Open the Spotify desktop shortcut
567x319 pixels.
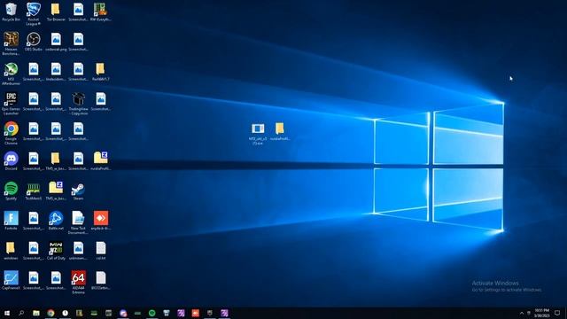(x=11, y=191)
